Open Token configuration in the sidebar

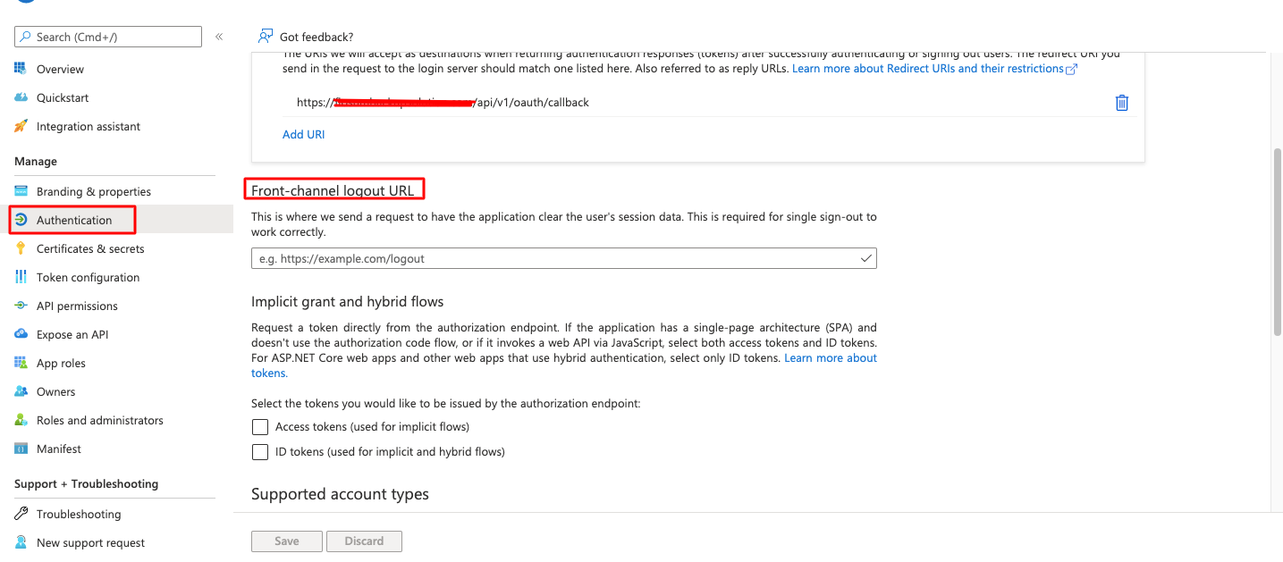tap(88, 278)
